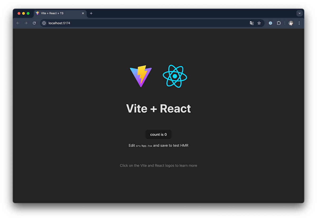Increment the 'count is 0' button
Image resolution: width=317 pixels, height=220 pixels.
tap(158, 134)
